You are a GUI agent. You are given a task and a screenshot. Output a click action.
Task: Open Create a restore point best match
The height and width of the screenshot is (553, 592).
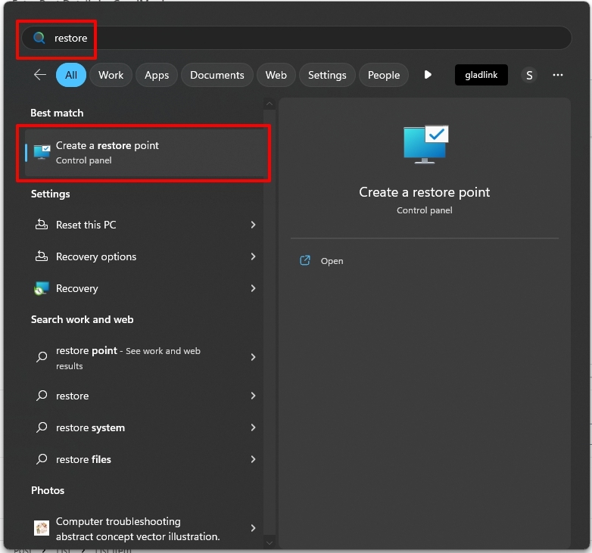[x=145, y=153]
